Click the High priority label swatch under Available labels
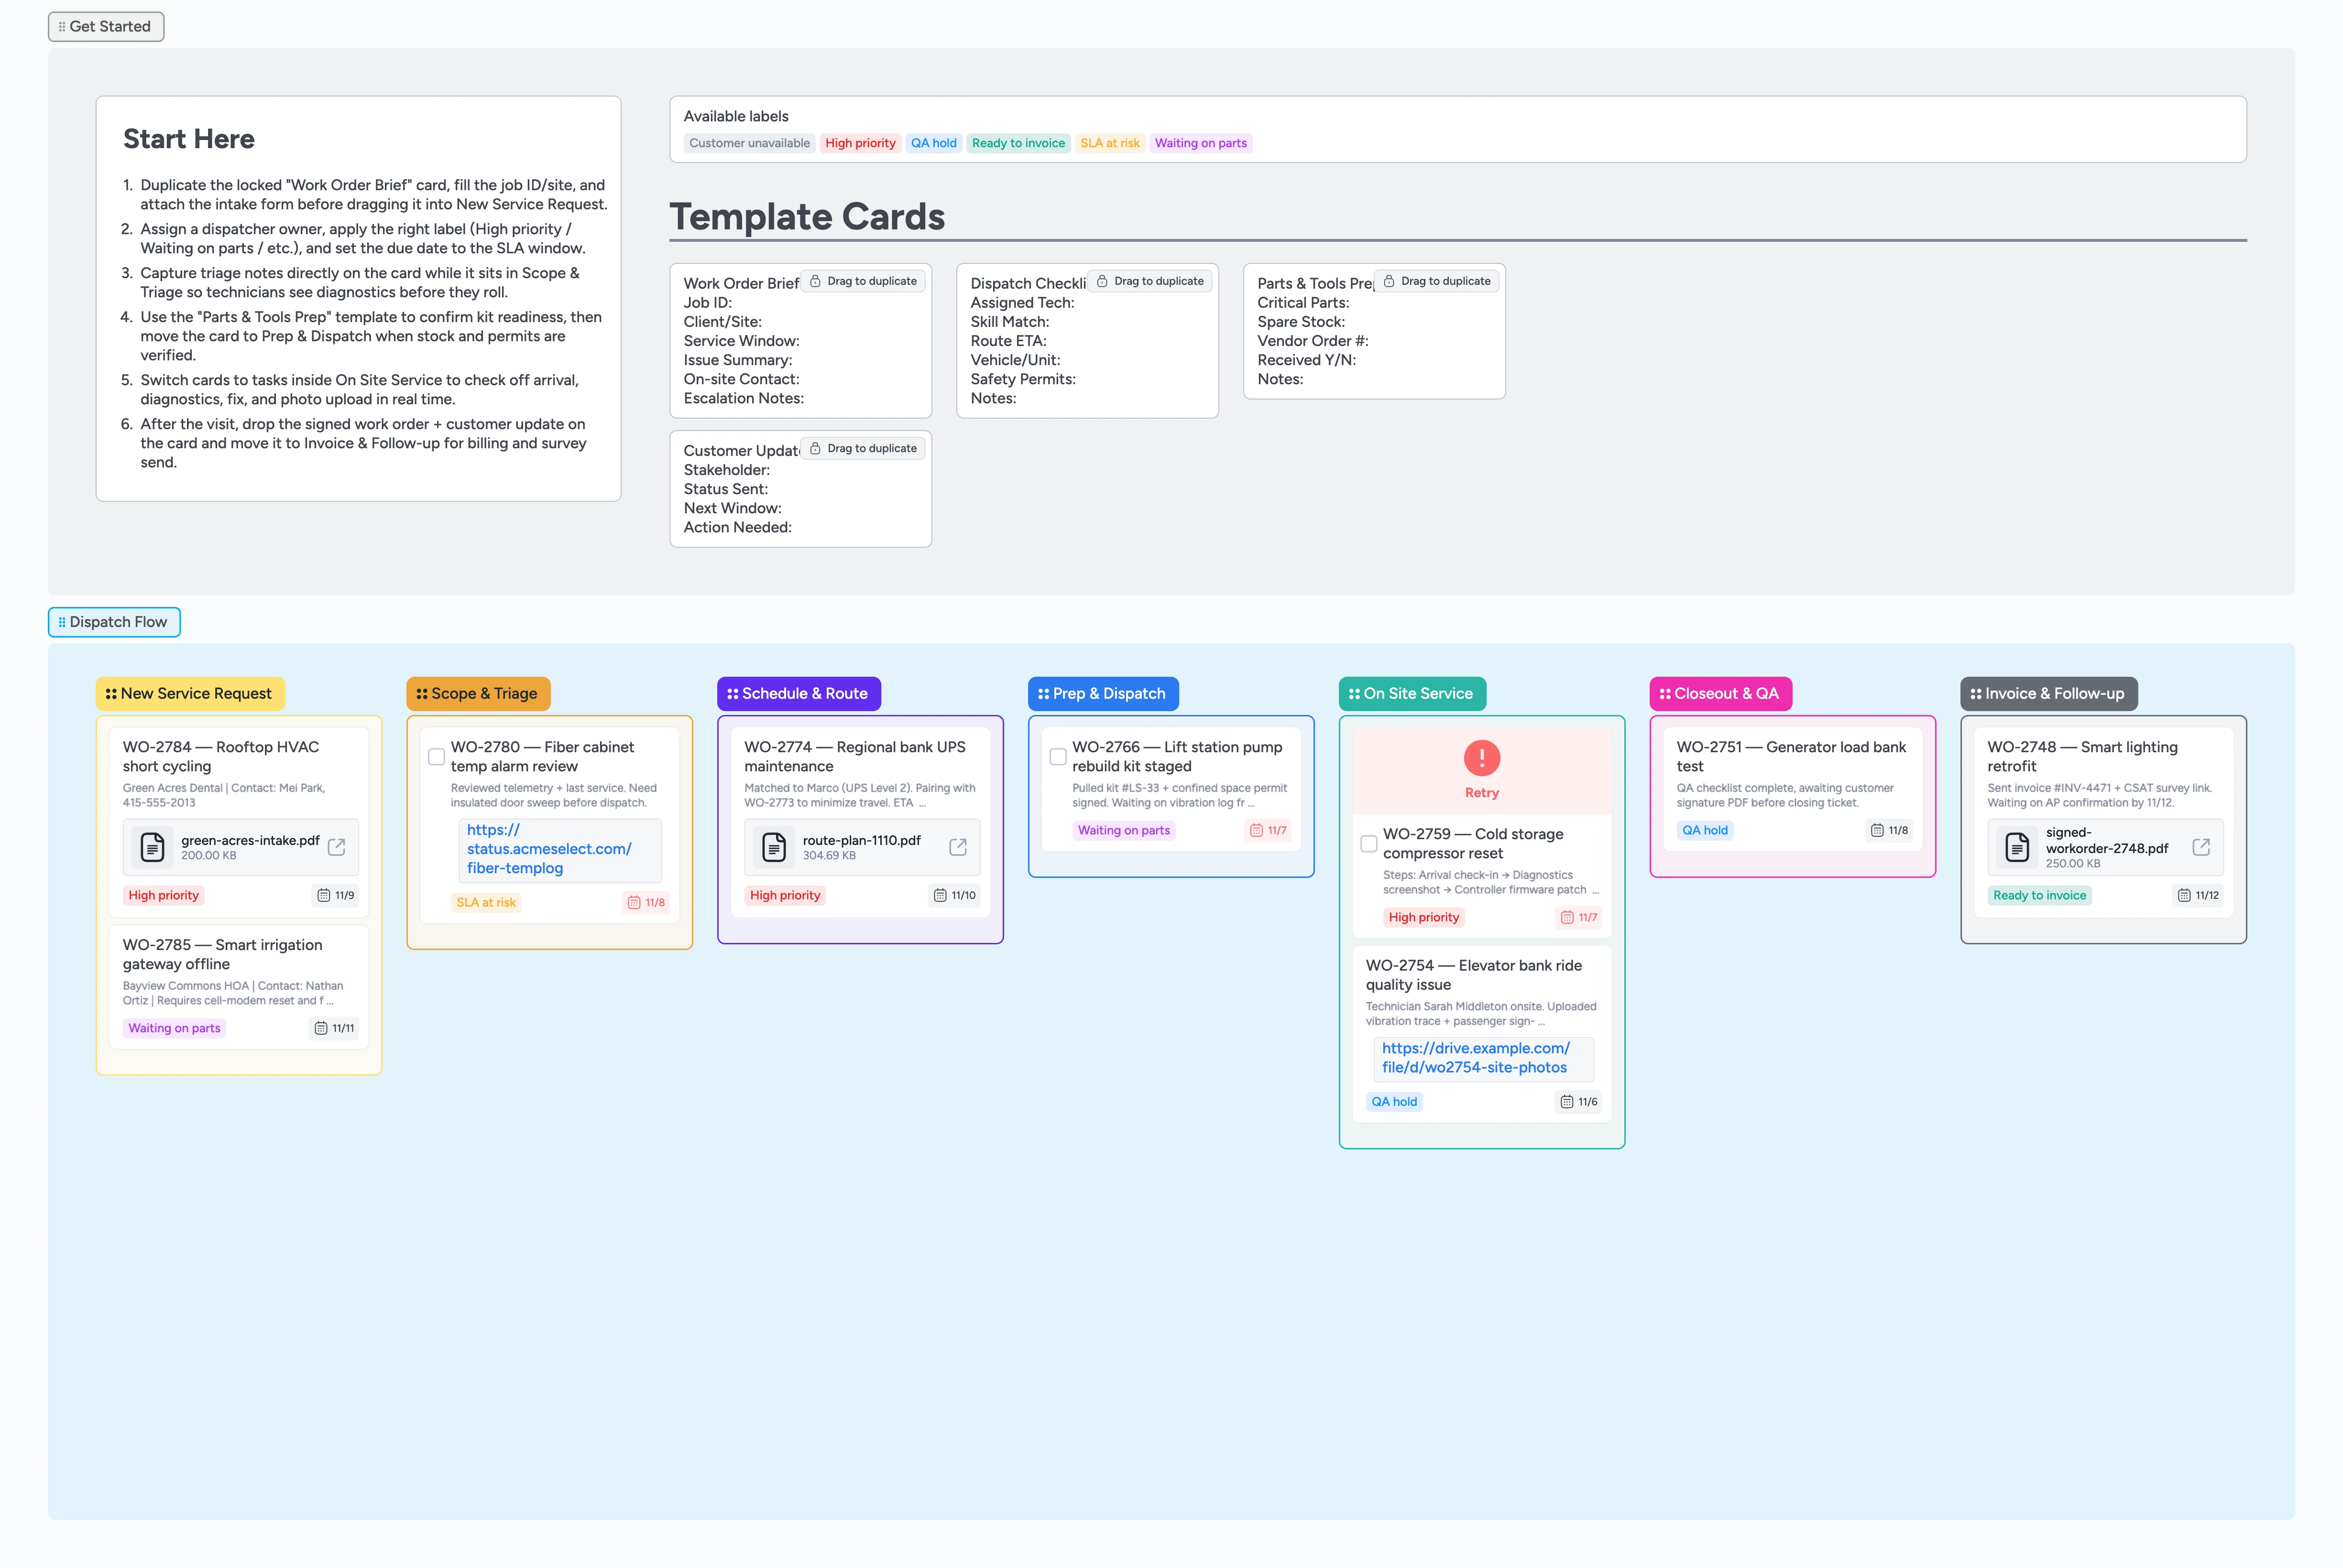The width and height of the screenshot is (2343, 1568). [859, 143]
